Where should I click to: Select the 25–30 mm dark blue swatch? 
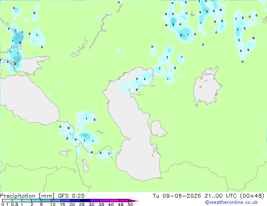(85, 201)
